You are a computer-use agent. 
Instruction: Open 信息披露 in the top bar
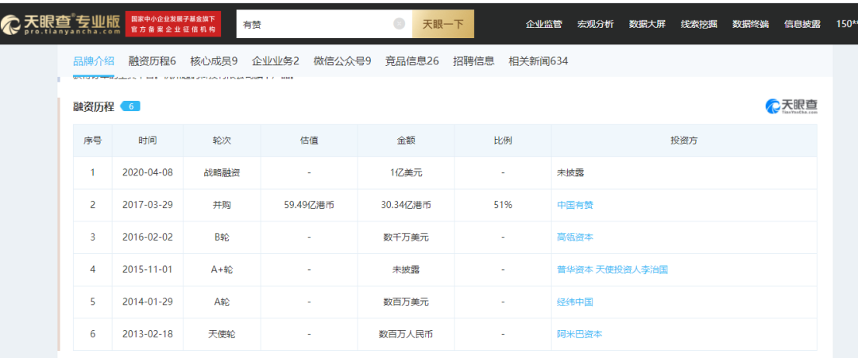[802, 24]
